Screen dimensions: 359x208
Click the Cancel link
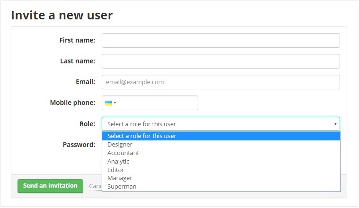tap(95, 186)
